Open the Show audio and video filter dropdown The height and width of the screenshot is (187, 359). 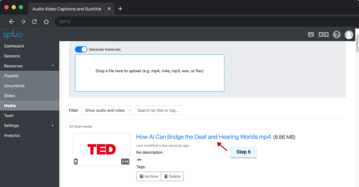[x=107, y=110]
